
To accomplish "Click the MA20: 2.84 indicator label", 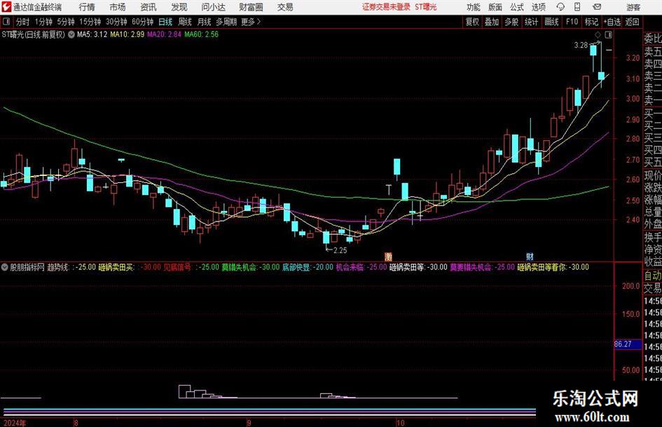I will tap(164, 34).
